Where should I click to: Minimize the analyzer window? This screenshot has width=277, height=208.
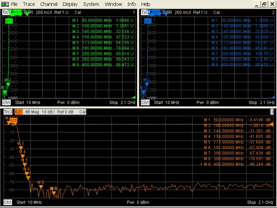tap(257, 4)
